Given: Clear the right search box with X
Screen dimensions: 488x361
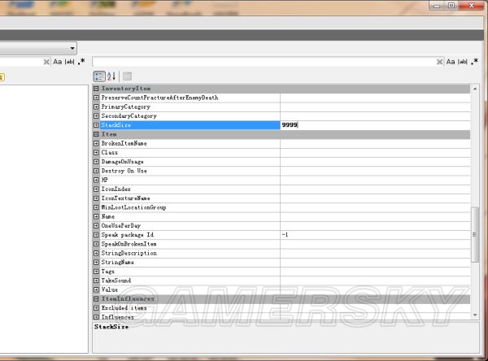Looking at the screenshot, I should [x=440, y=62].
